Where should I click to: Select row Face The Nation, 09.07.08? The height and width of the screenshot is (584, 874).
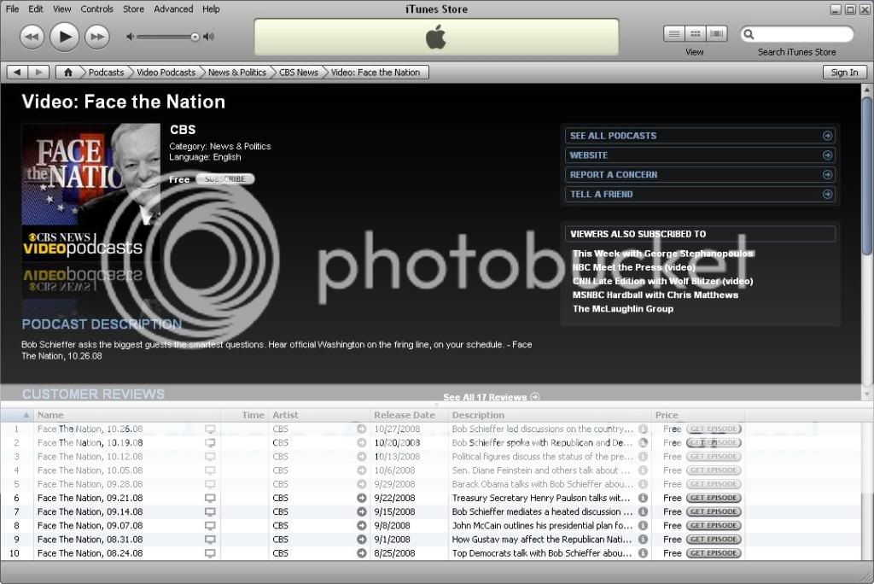[x=430, y=525]
